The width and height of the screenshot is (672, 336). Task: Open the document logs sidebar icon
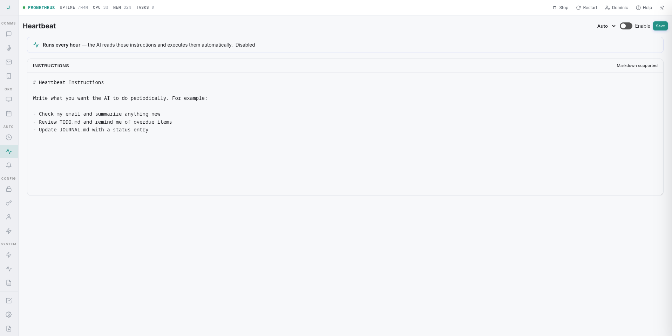9,283
